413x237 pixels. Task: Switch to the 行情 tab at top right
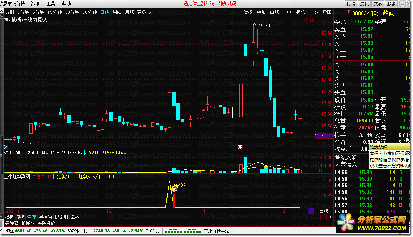pos(351,4)
